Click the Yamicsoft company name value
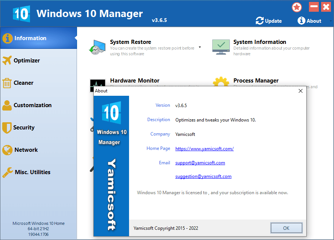Screen dimensions: 334x240 [x=185, y=134]
